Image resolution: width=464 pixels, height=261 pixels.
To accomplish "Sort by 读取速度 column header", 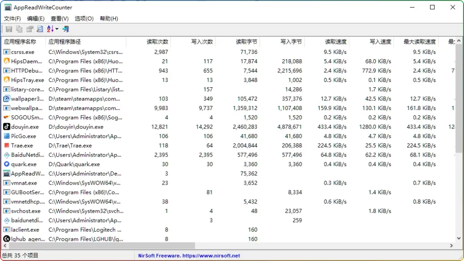I will coord(327,42).
